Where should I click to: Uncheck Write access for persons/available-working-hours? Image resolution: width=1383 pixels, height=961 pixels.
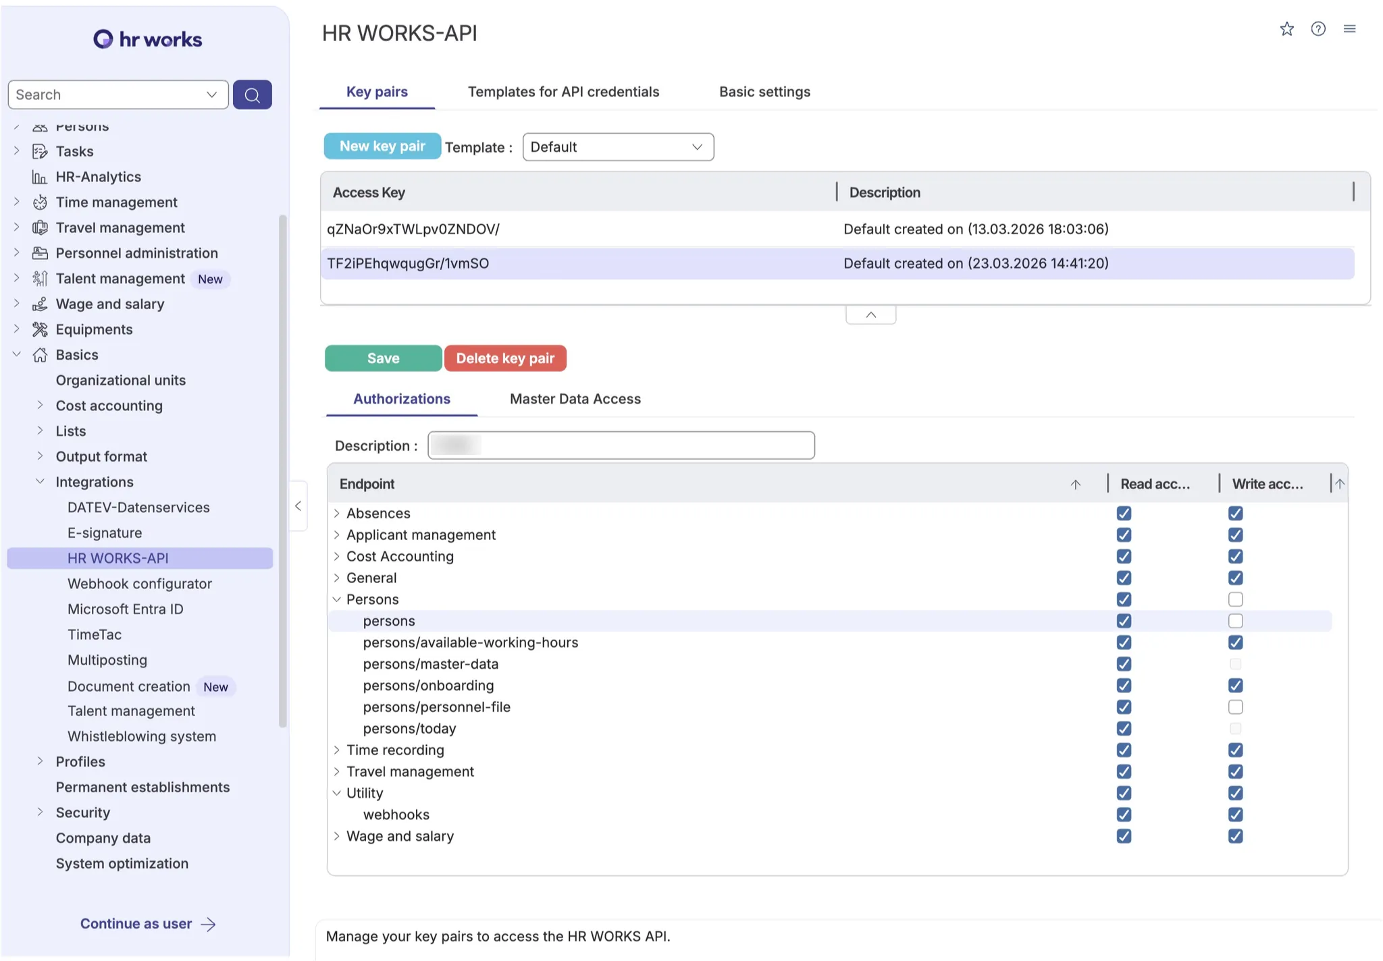pyautogui.click(x=1236, y=642)
